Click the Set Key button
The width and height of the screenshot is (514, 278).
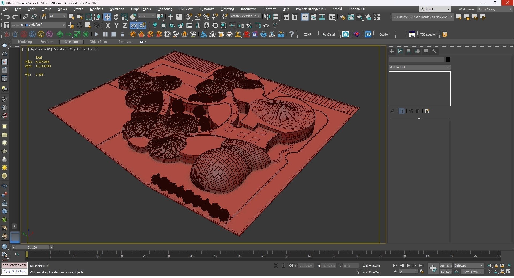446,272
